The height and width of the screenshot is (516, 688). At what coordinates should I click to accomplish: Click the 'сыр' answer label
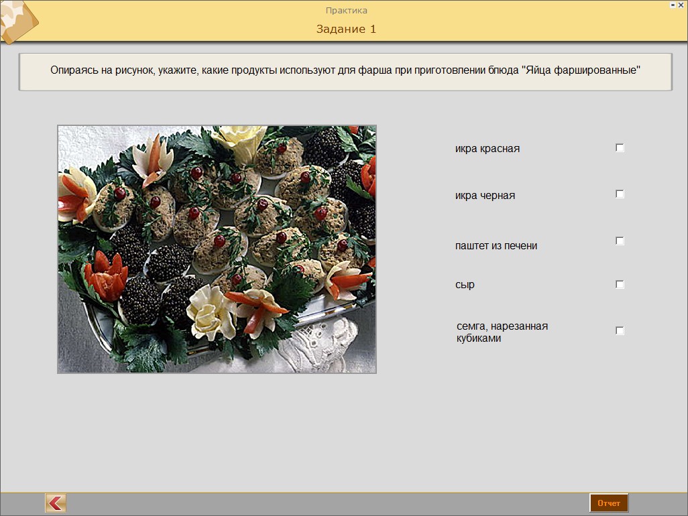pos(465,285)
